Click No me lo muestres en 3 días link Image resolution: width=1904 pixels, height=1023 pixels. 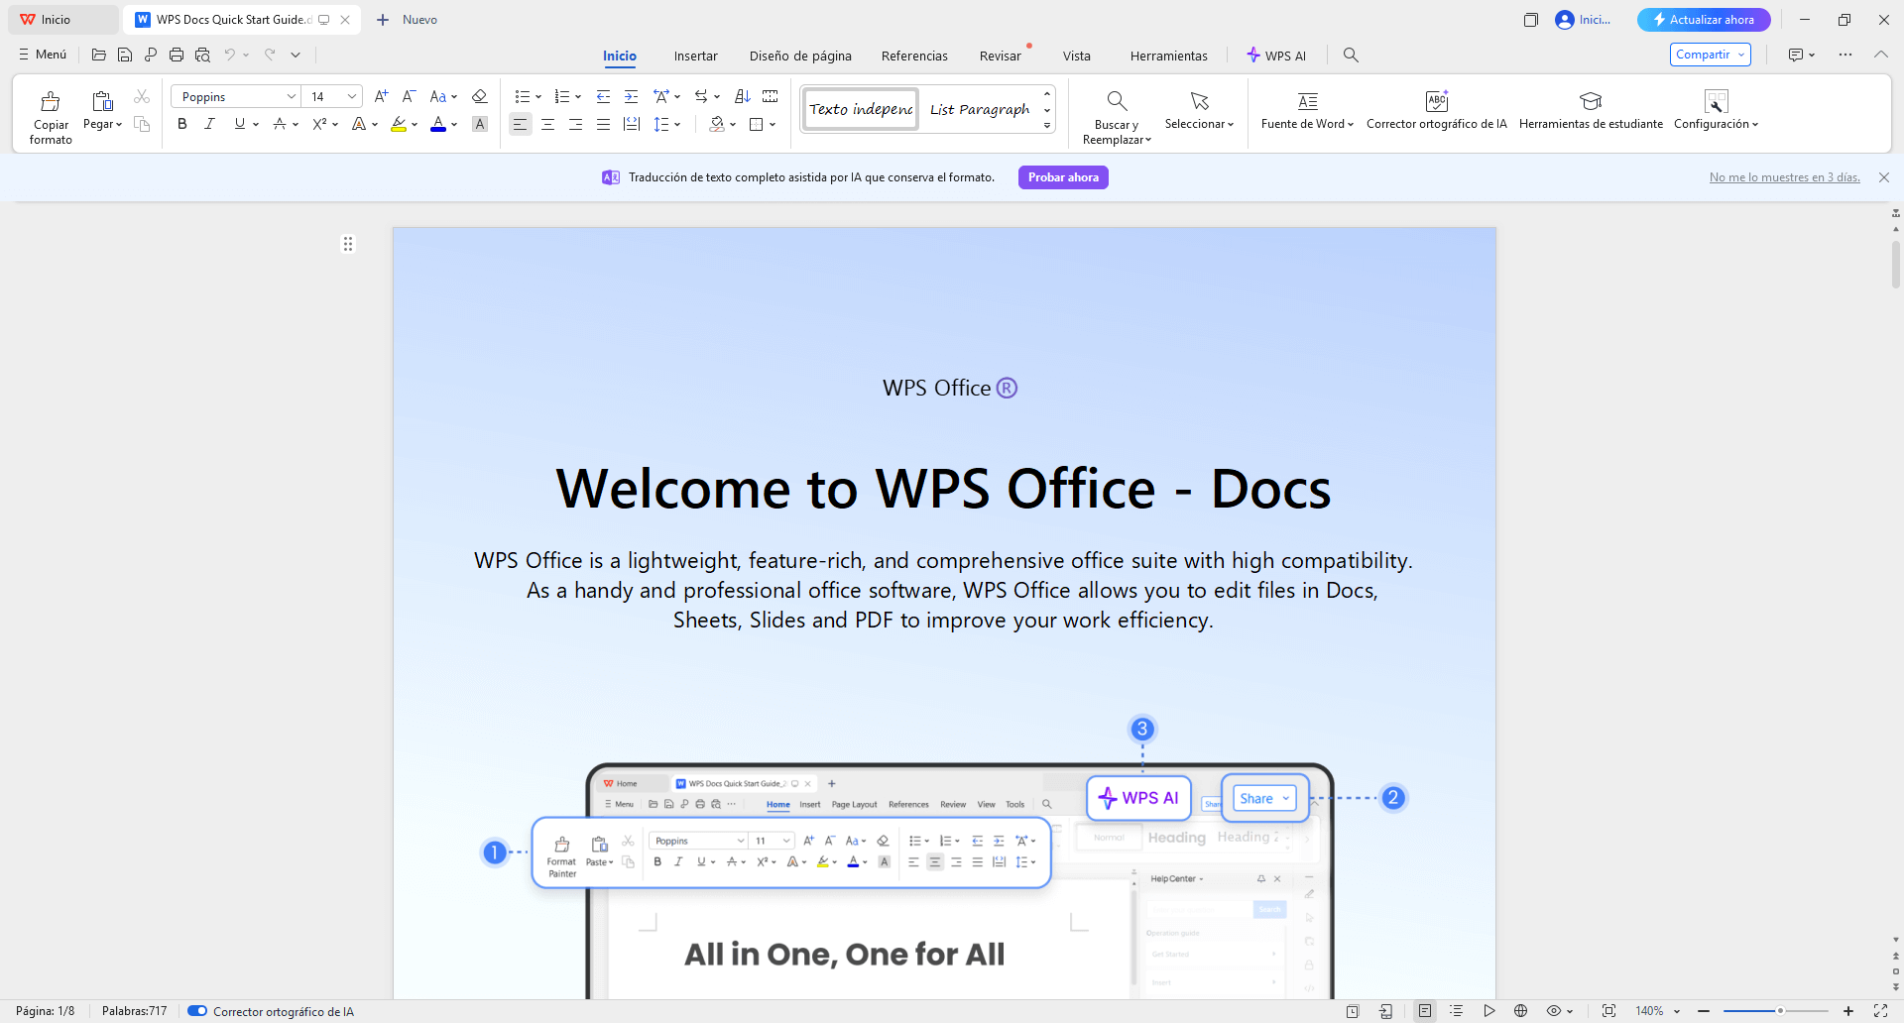click(x=1785, y=177)
